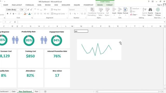
Task: Toggle bold formatting
Action: pyautogui.click(x=8, y=14)
